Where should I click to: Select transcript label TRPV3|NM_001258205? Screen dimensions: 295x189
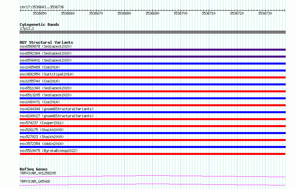(x=38, y=173)
